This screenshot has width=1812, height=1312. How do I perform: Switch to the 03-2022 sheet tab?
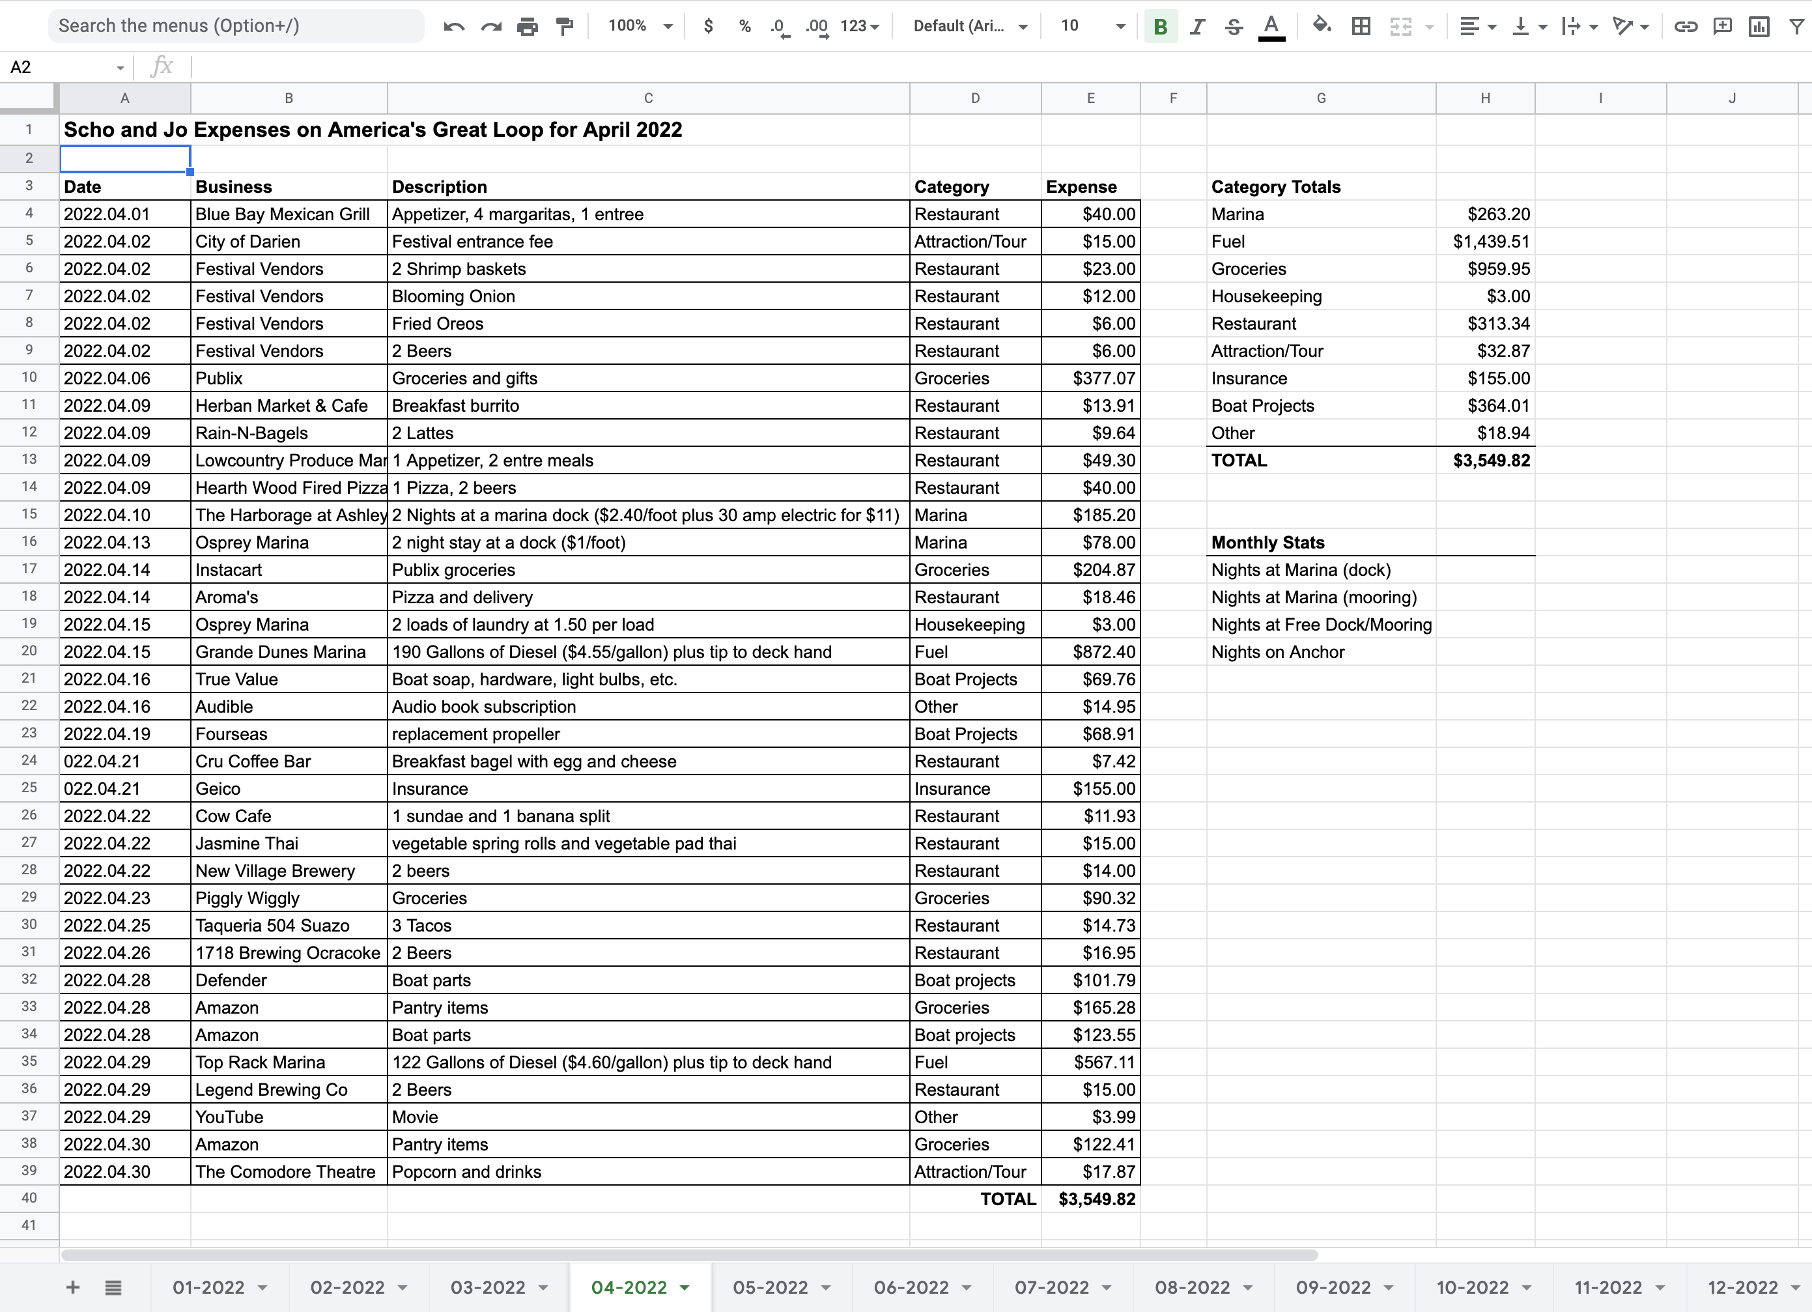point(488,1287)
